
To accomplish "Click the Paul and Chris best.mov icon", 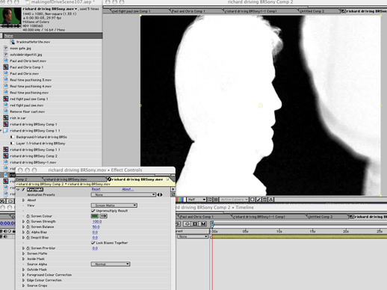I will (x=6, y=61).
